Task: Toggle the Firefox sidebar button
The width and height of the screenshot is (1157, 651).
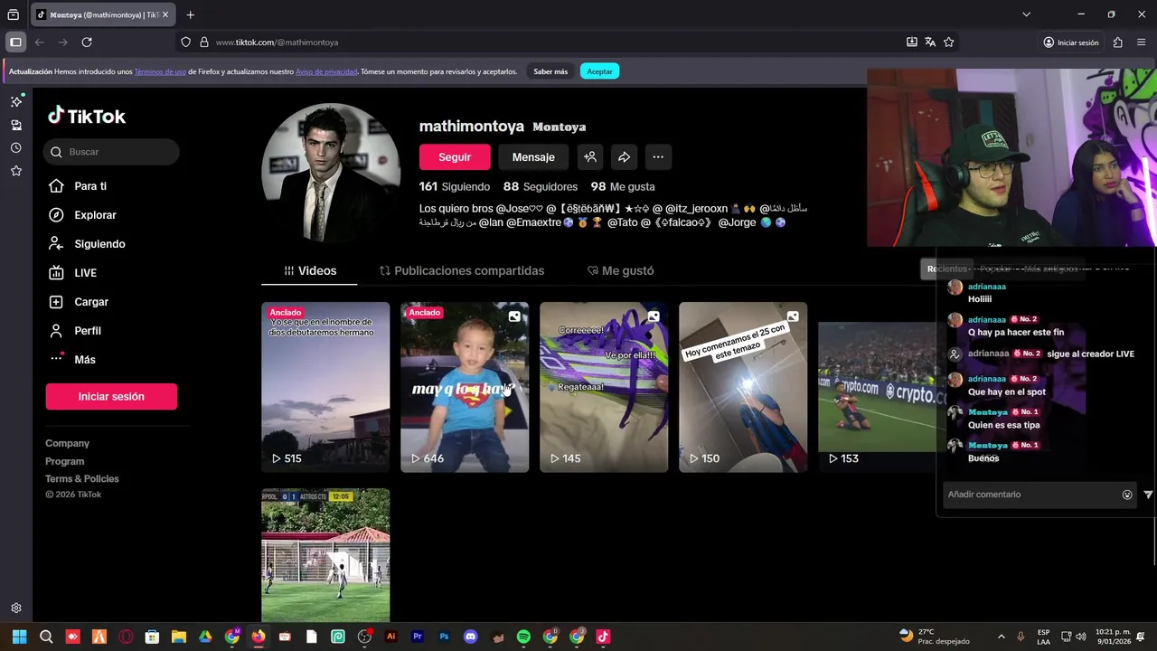Action: point(15,42)
